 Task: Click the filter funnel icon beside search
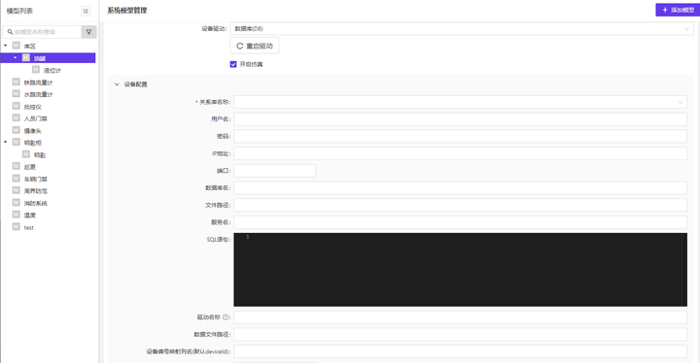point(88,32)
